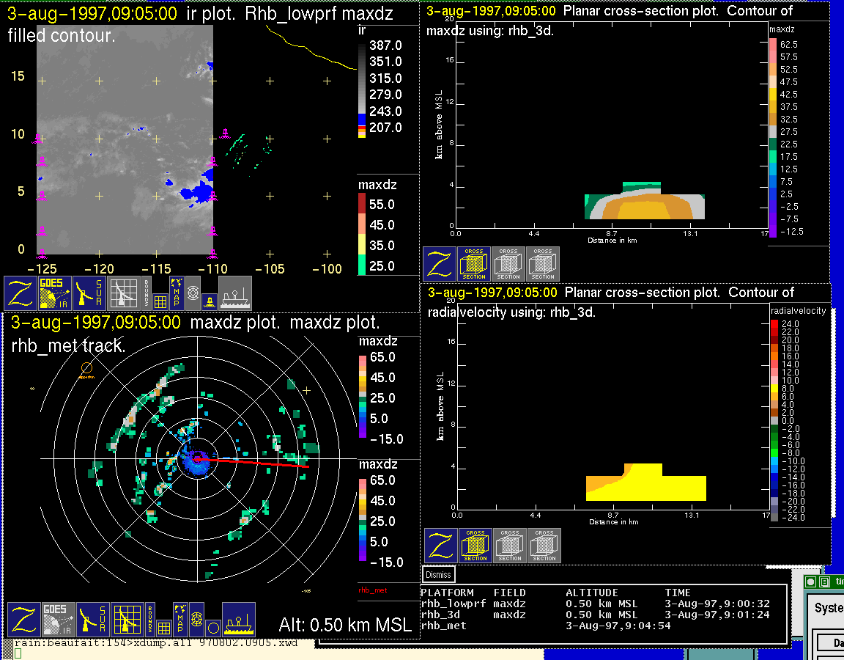
Task: Enable the last gray cross section icon under the maxdz contour
Action: coord(543,264)
